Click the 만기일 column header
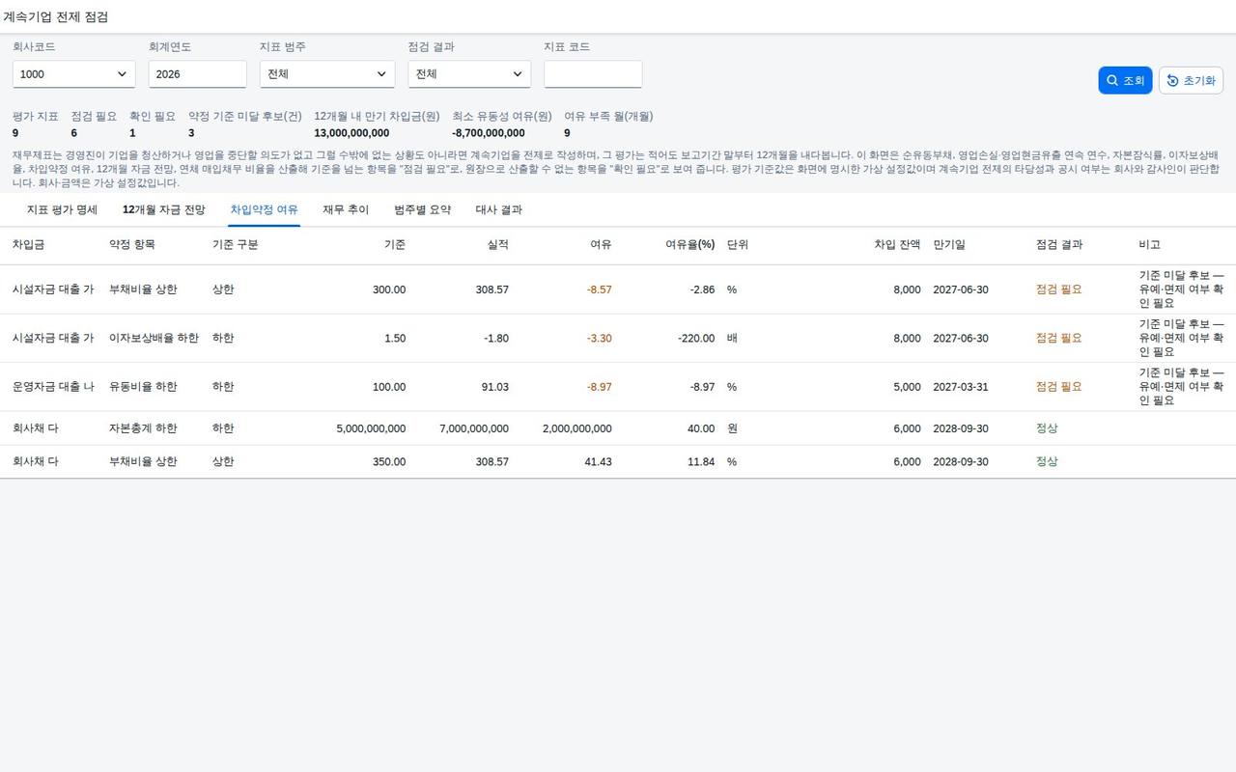1236x772 pixels. point(949,245)
